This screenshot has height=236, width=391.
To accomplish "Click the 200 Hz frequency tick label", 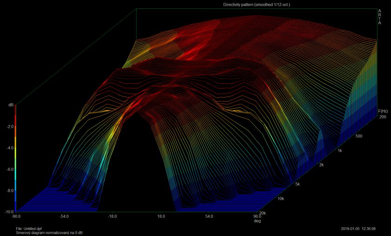I will [383, 117].
